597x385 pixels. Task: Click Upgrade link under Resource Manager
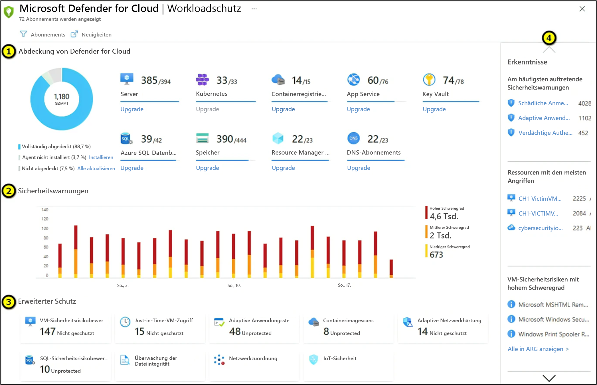[283, 168]
